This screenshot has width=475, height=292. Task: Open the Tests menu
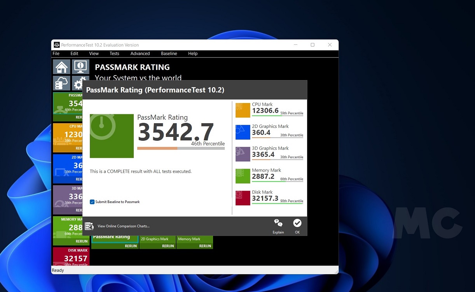(x=114, y=54)
